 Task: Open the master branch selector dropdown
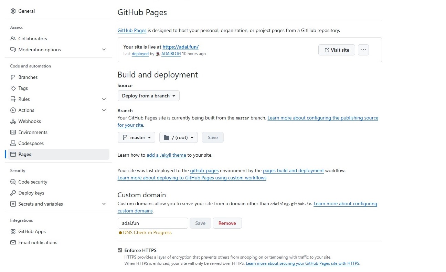[136, 137]
